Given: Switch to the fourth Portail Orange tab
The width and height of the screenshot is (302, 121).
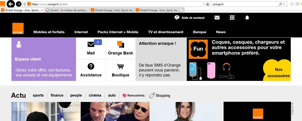Looking at the screenshot, I should pos(157,10).
